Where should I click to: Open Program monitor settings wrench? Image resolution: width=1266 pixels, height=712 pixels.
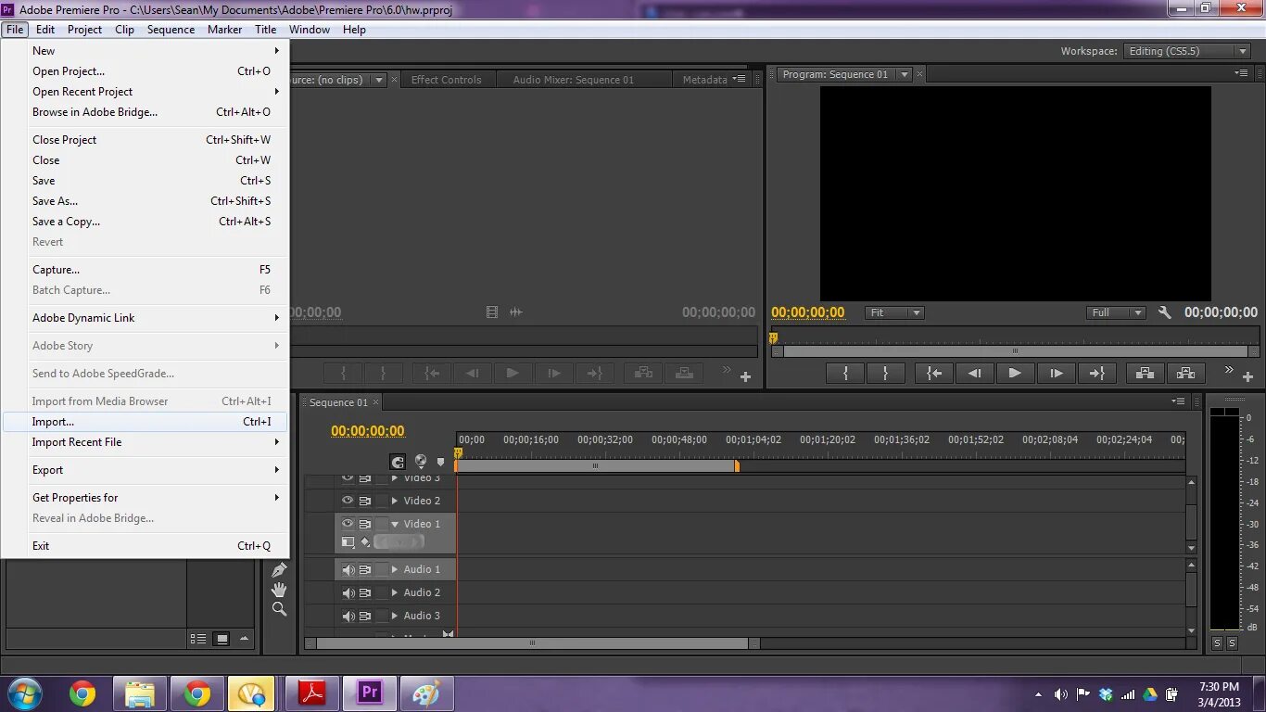coord(1165,312)
